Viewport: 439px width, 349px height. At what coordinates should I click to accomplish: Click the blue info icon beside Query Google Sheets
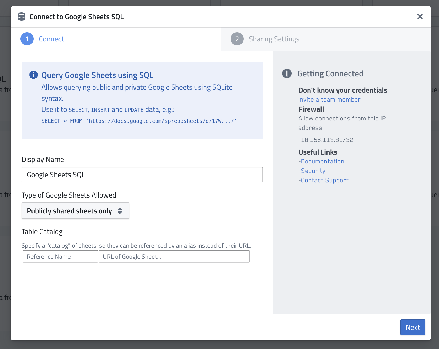[x=33, y=75]
